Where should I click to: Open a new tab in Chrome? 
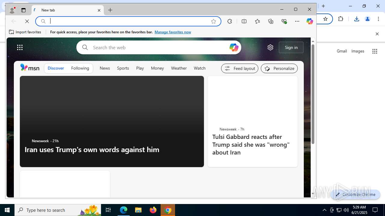pyautogui.click(x=323, y=6)
